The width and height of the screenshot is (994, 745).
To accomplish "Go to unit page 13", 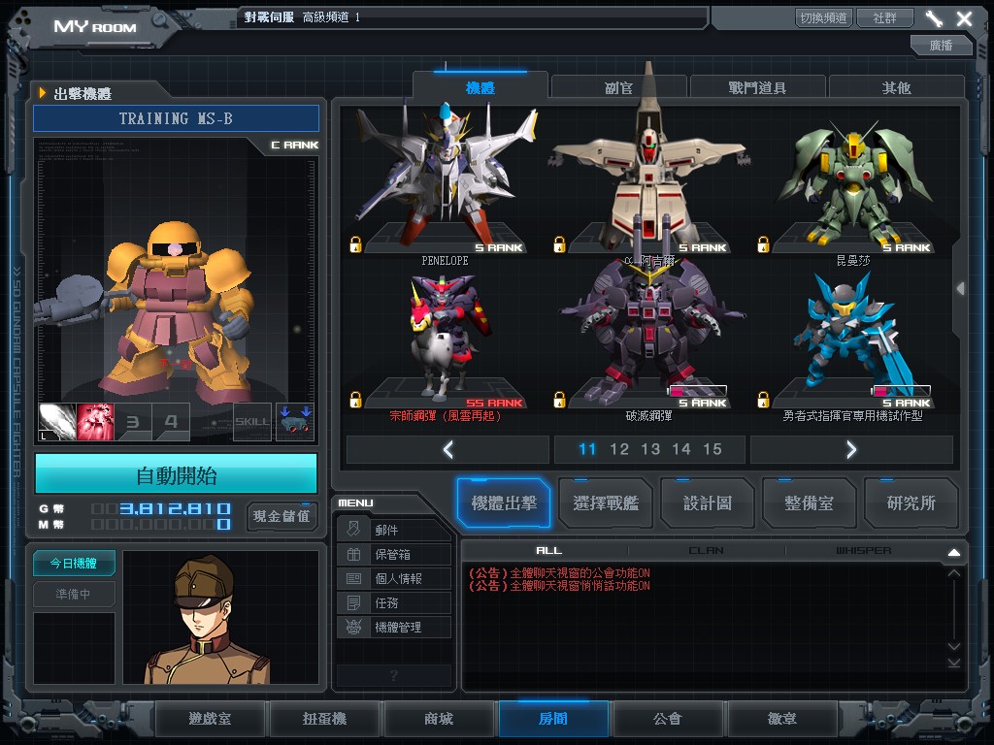I will (x=650, y=449).
